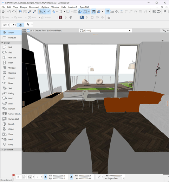Select the Arrow tool
Image resolution: width=169 pixels, height=182 pixels.
11,32
